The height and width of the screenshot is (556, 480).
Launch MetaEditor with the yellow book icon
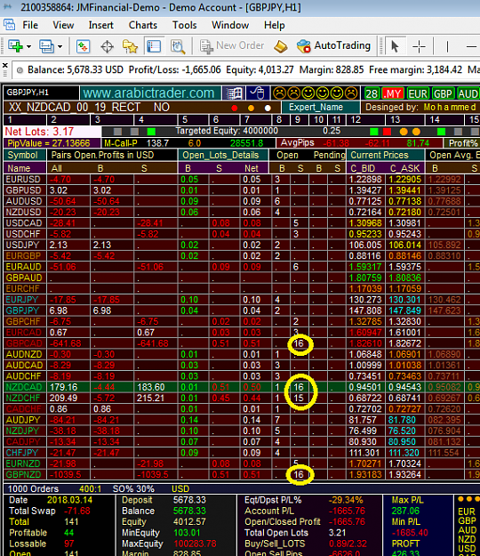281,46
